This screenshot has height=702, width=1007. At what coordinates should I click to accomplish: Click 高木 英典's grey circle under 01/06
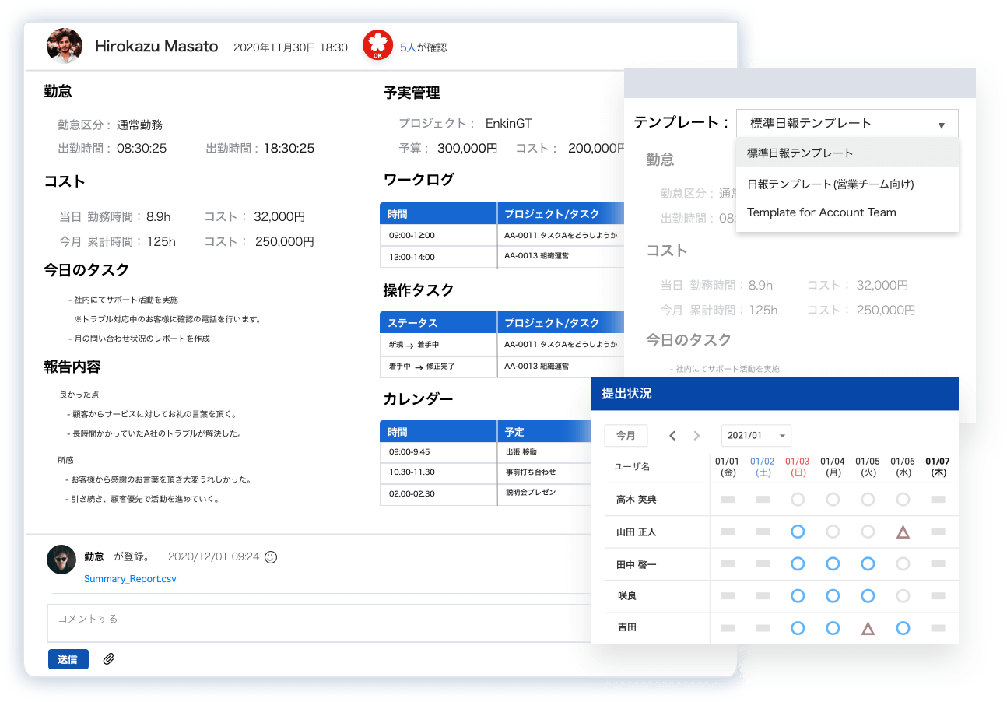coord(903,500)
